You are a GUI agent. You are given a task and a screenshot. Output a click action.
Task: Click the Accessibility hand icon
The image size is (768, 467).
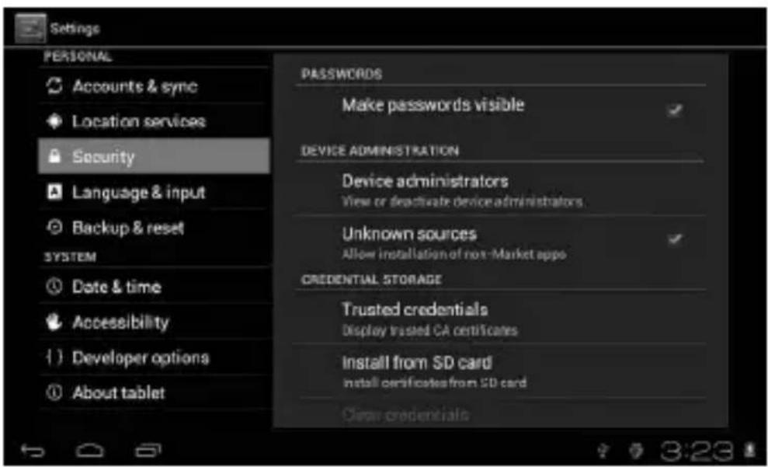click(x=54, y=322)
